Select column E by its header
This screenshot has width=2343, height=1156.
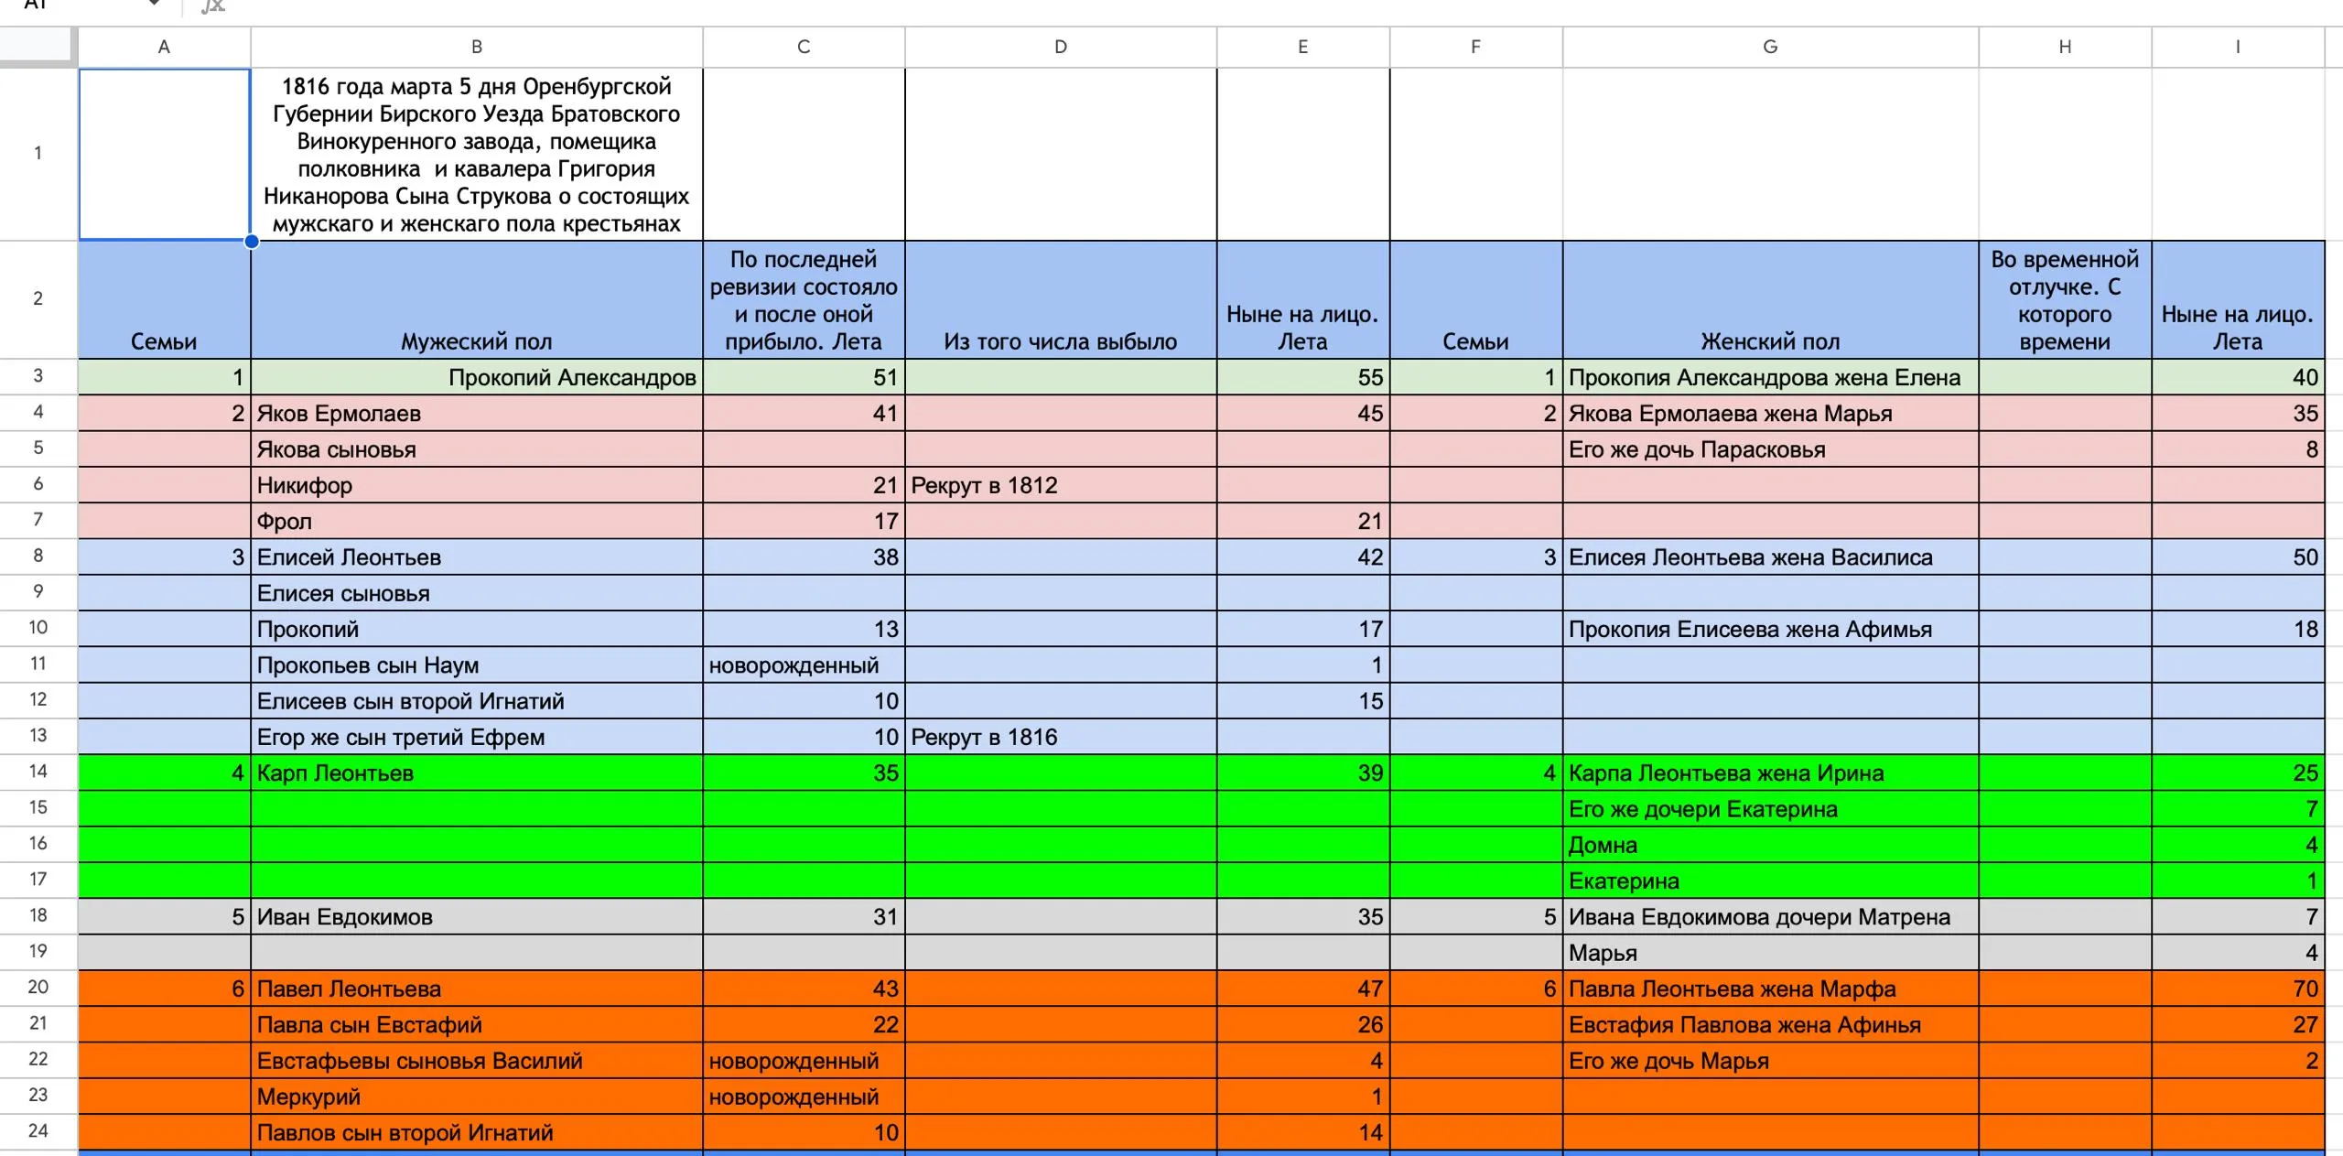1303,47
